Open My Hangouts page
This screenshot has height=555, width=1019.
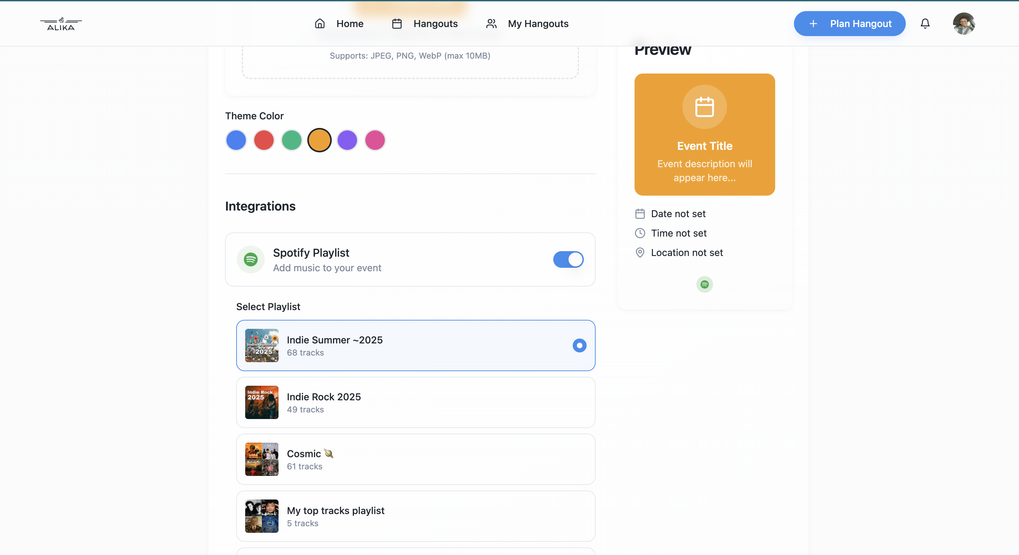[527, 24]
